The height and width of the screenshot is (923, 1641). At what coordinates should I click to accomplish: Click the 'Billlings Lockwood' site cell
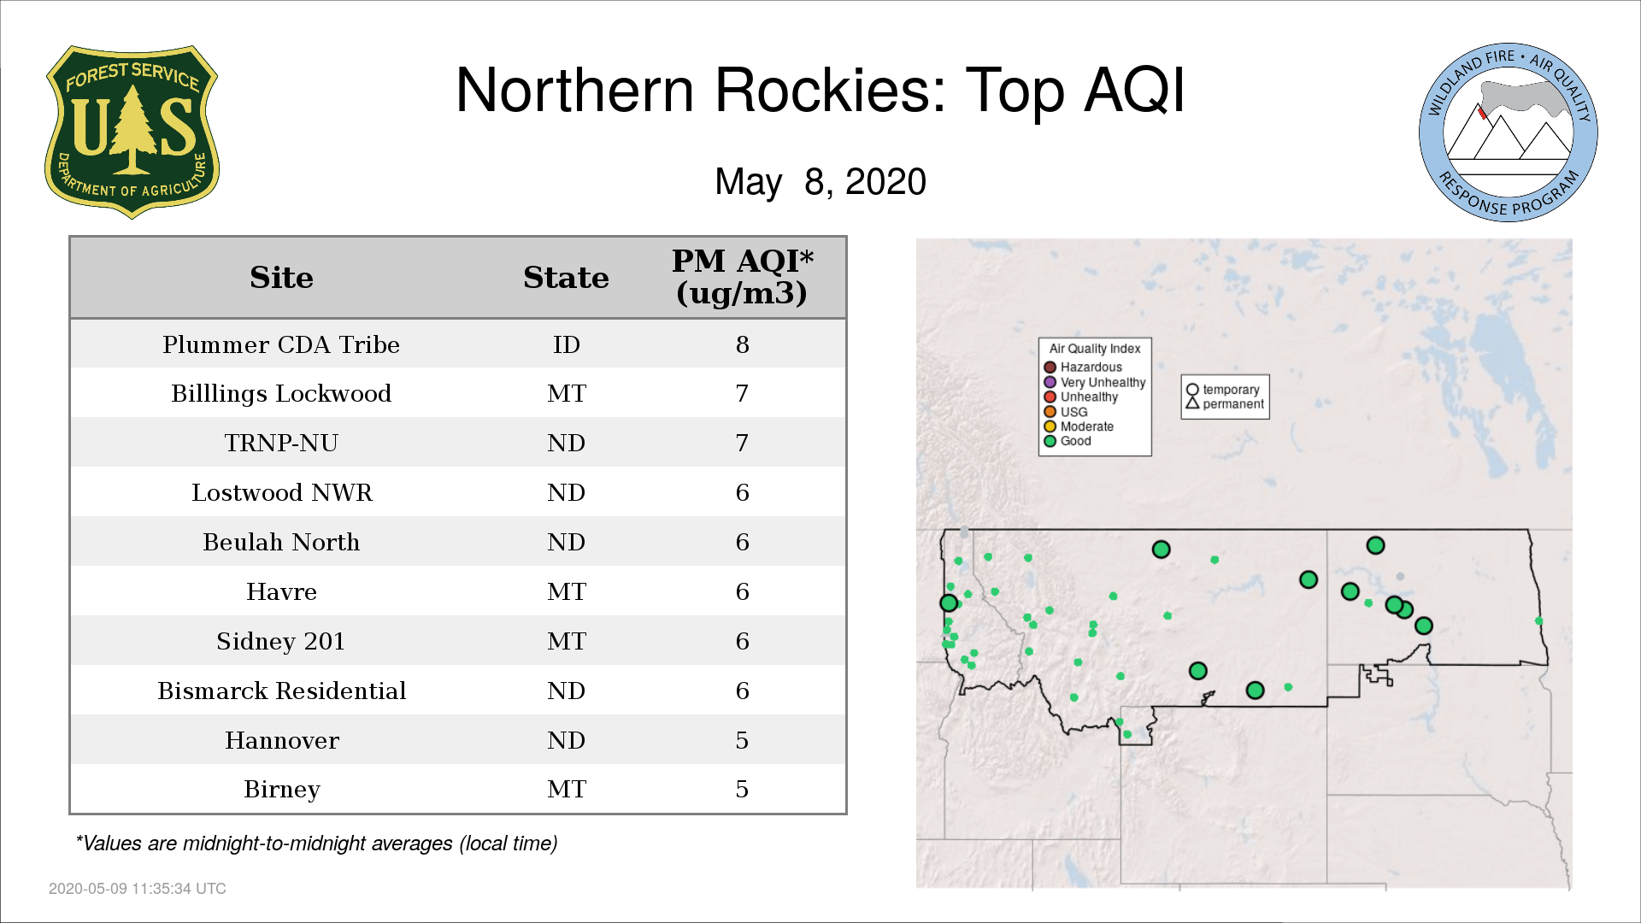click(281, 393)
